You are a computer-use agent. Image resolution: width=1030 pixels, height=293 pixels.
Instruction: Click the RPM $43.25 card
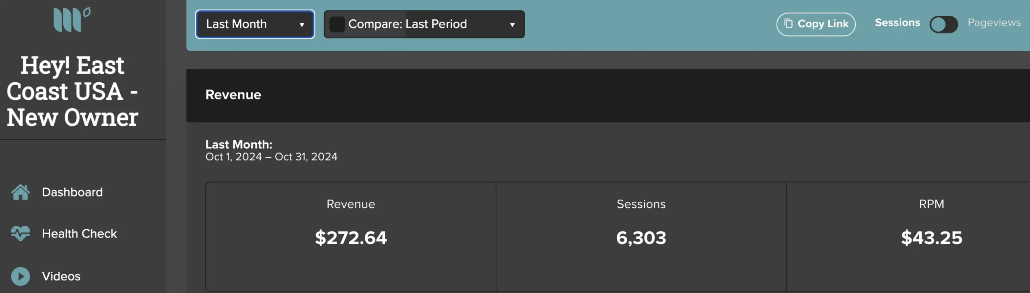(908, 237)
